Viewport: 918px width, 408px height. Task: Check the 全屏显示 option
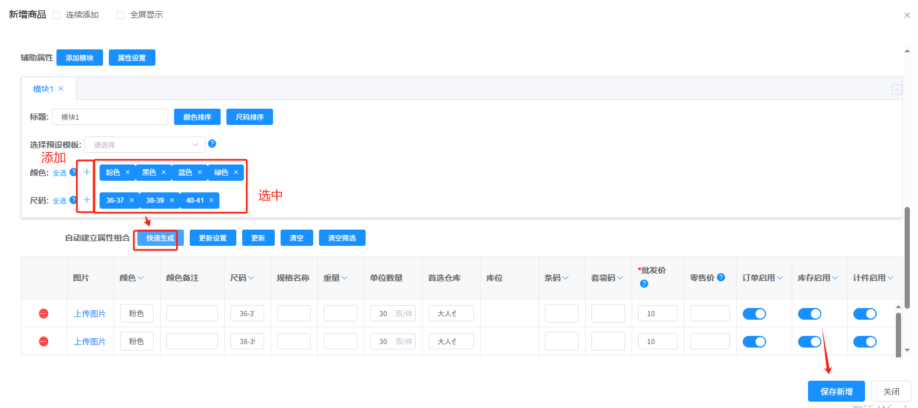(120, 15)
